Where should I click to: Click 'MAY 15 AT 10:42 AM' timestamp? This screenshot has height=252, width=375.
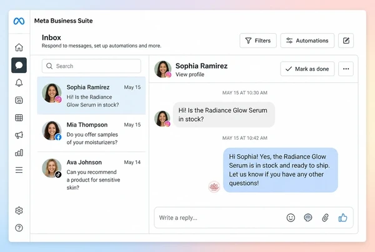[x=244, y=138]
